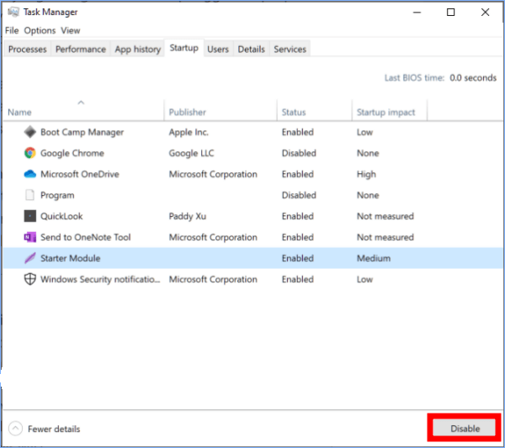
Task: Switch to the Processes tab
Action: coord(28,50)
